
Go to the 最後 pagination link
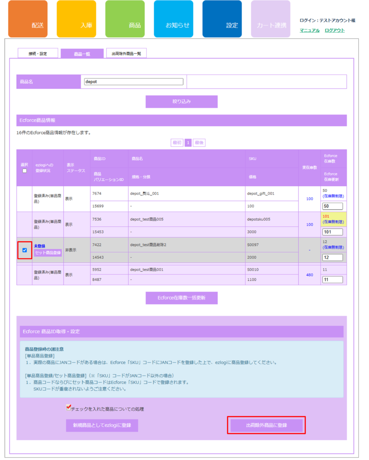[x=199, y=142]
